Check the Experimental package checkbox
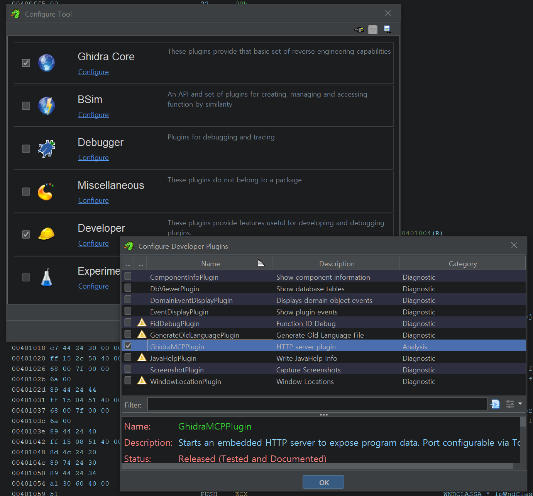This screenshot has width=533, height=496. coord(26,277)
